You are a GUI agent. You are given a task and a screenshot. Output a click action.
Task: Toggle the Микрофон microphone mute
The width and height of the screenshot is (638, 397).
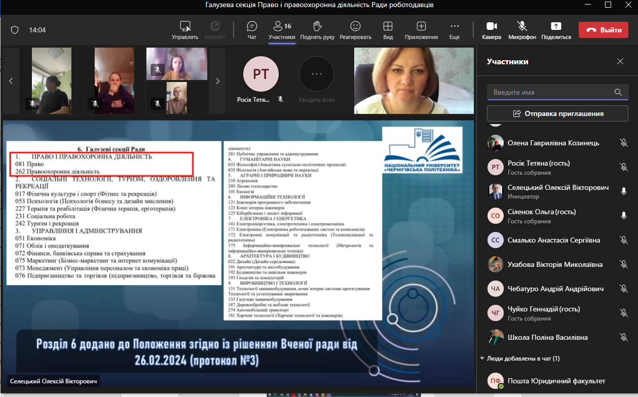point(522,26)
